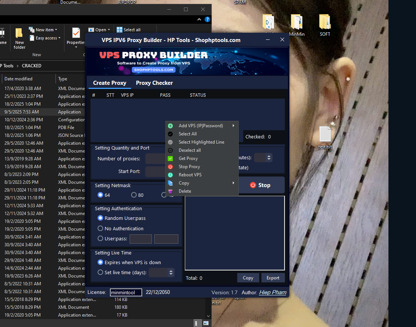Screen dimensions: 416x327
Task: Select the 64 netmask radio button
Action: pos(100,195)
